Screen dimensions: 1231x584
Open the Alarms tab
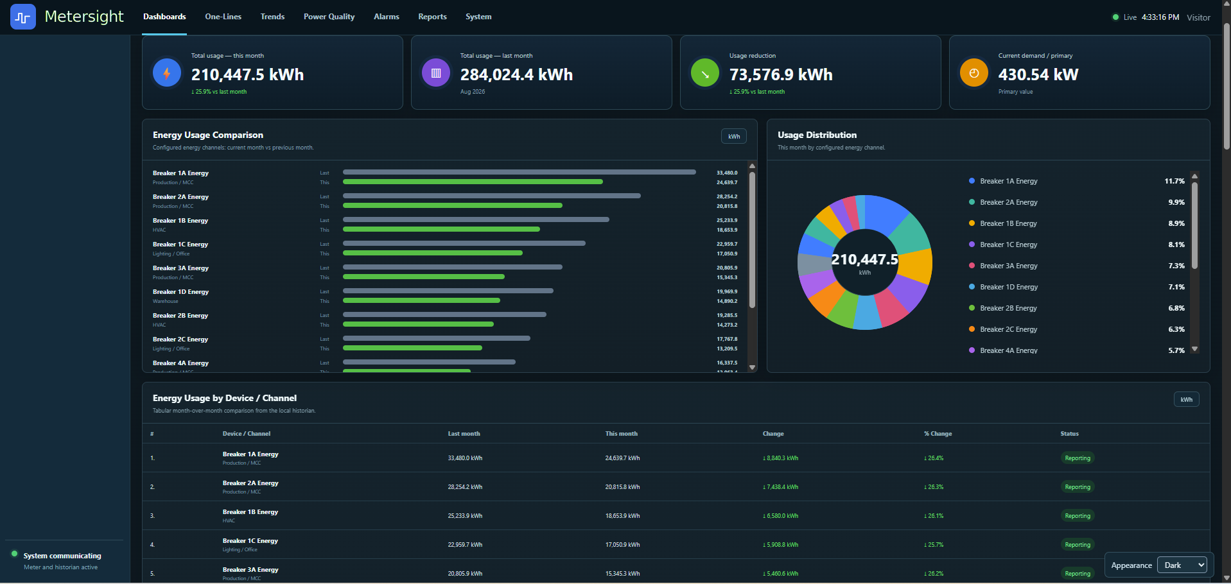387,17
